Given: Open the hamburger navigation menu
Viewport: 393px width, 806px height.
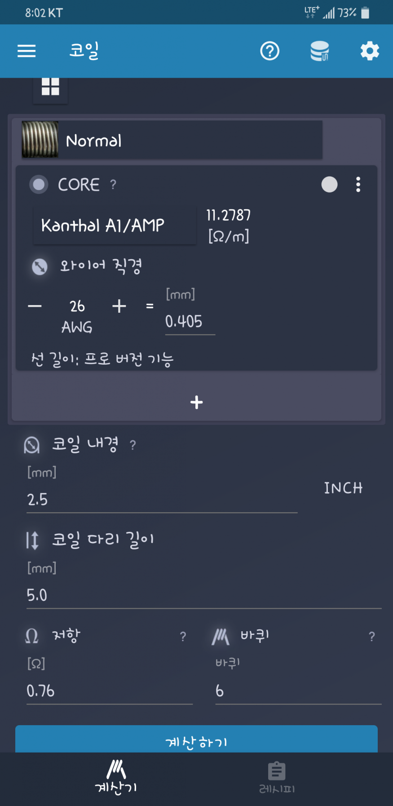Looking at the screenshot, I should tap(26, 51).
